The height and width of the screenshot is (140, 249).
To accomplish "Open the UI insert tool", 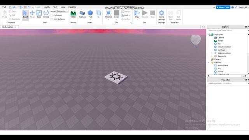I will point(98,14).
